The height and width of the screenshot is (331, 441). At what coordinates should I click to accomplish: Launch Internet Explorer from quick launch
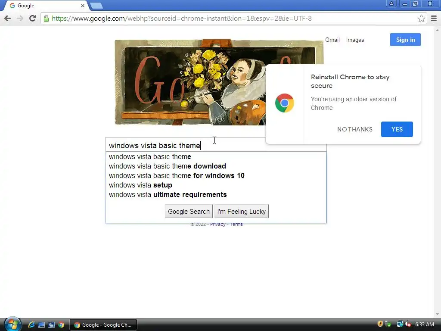(x=31, y=325)
